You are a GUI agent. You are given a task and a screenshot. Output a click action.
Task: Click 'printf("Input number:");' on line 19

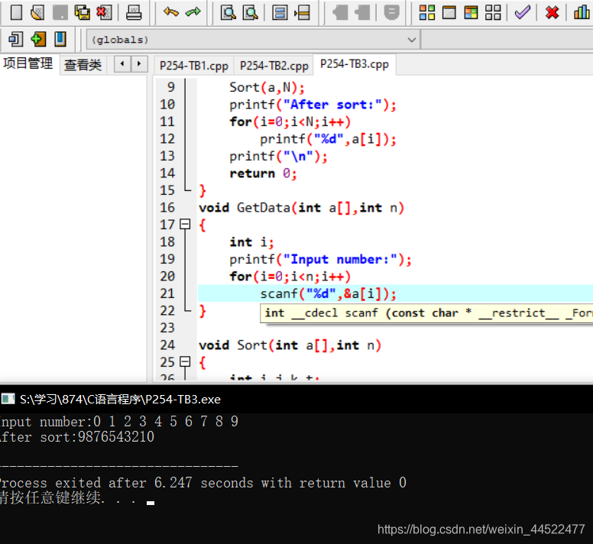320,260
